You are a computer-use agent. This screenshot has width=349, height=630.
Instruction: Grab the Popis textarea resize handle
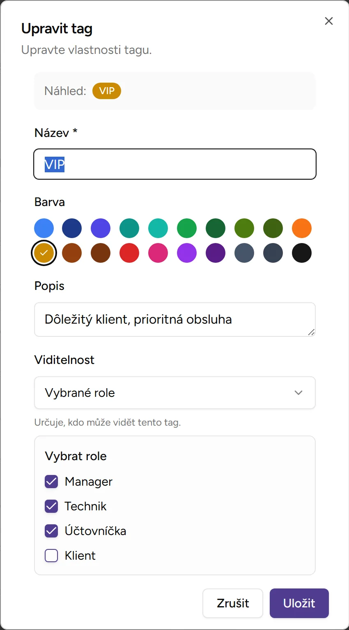[x=311, y=332]
